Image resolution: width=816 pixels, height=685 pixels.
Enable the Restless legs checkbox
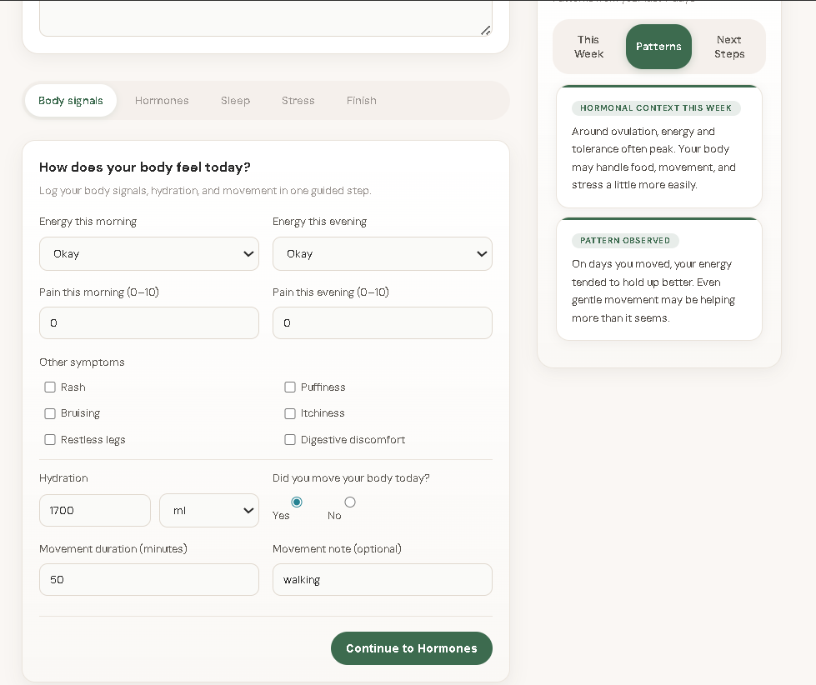[50, 440]
